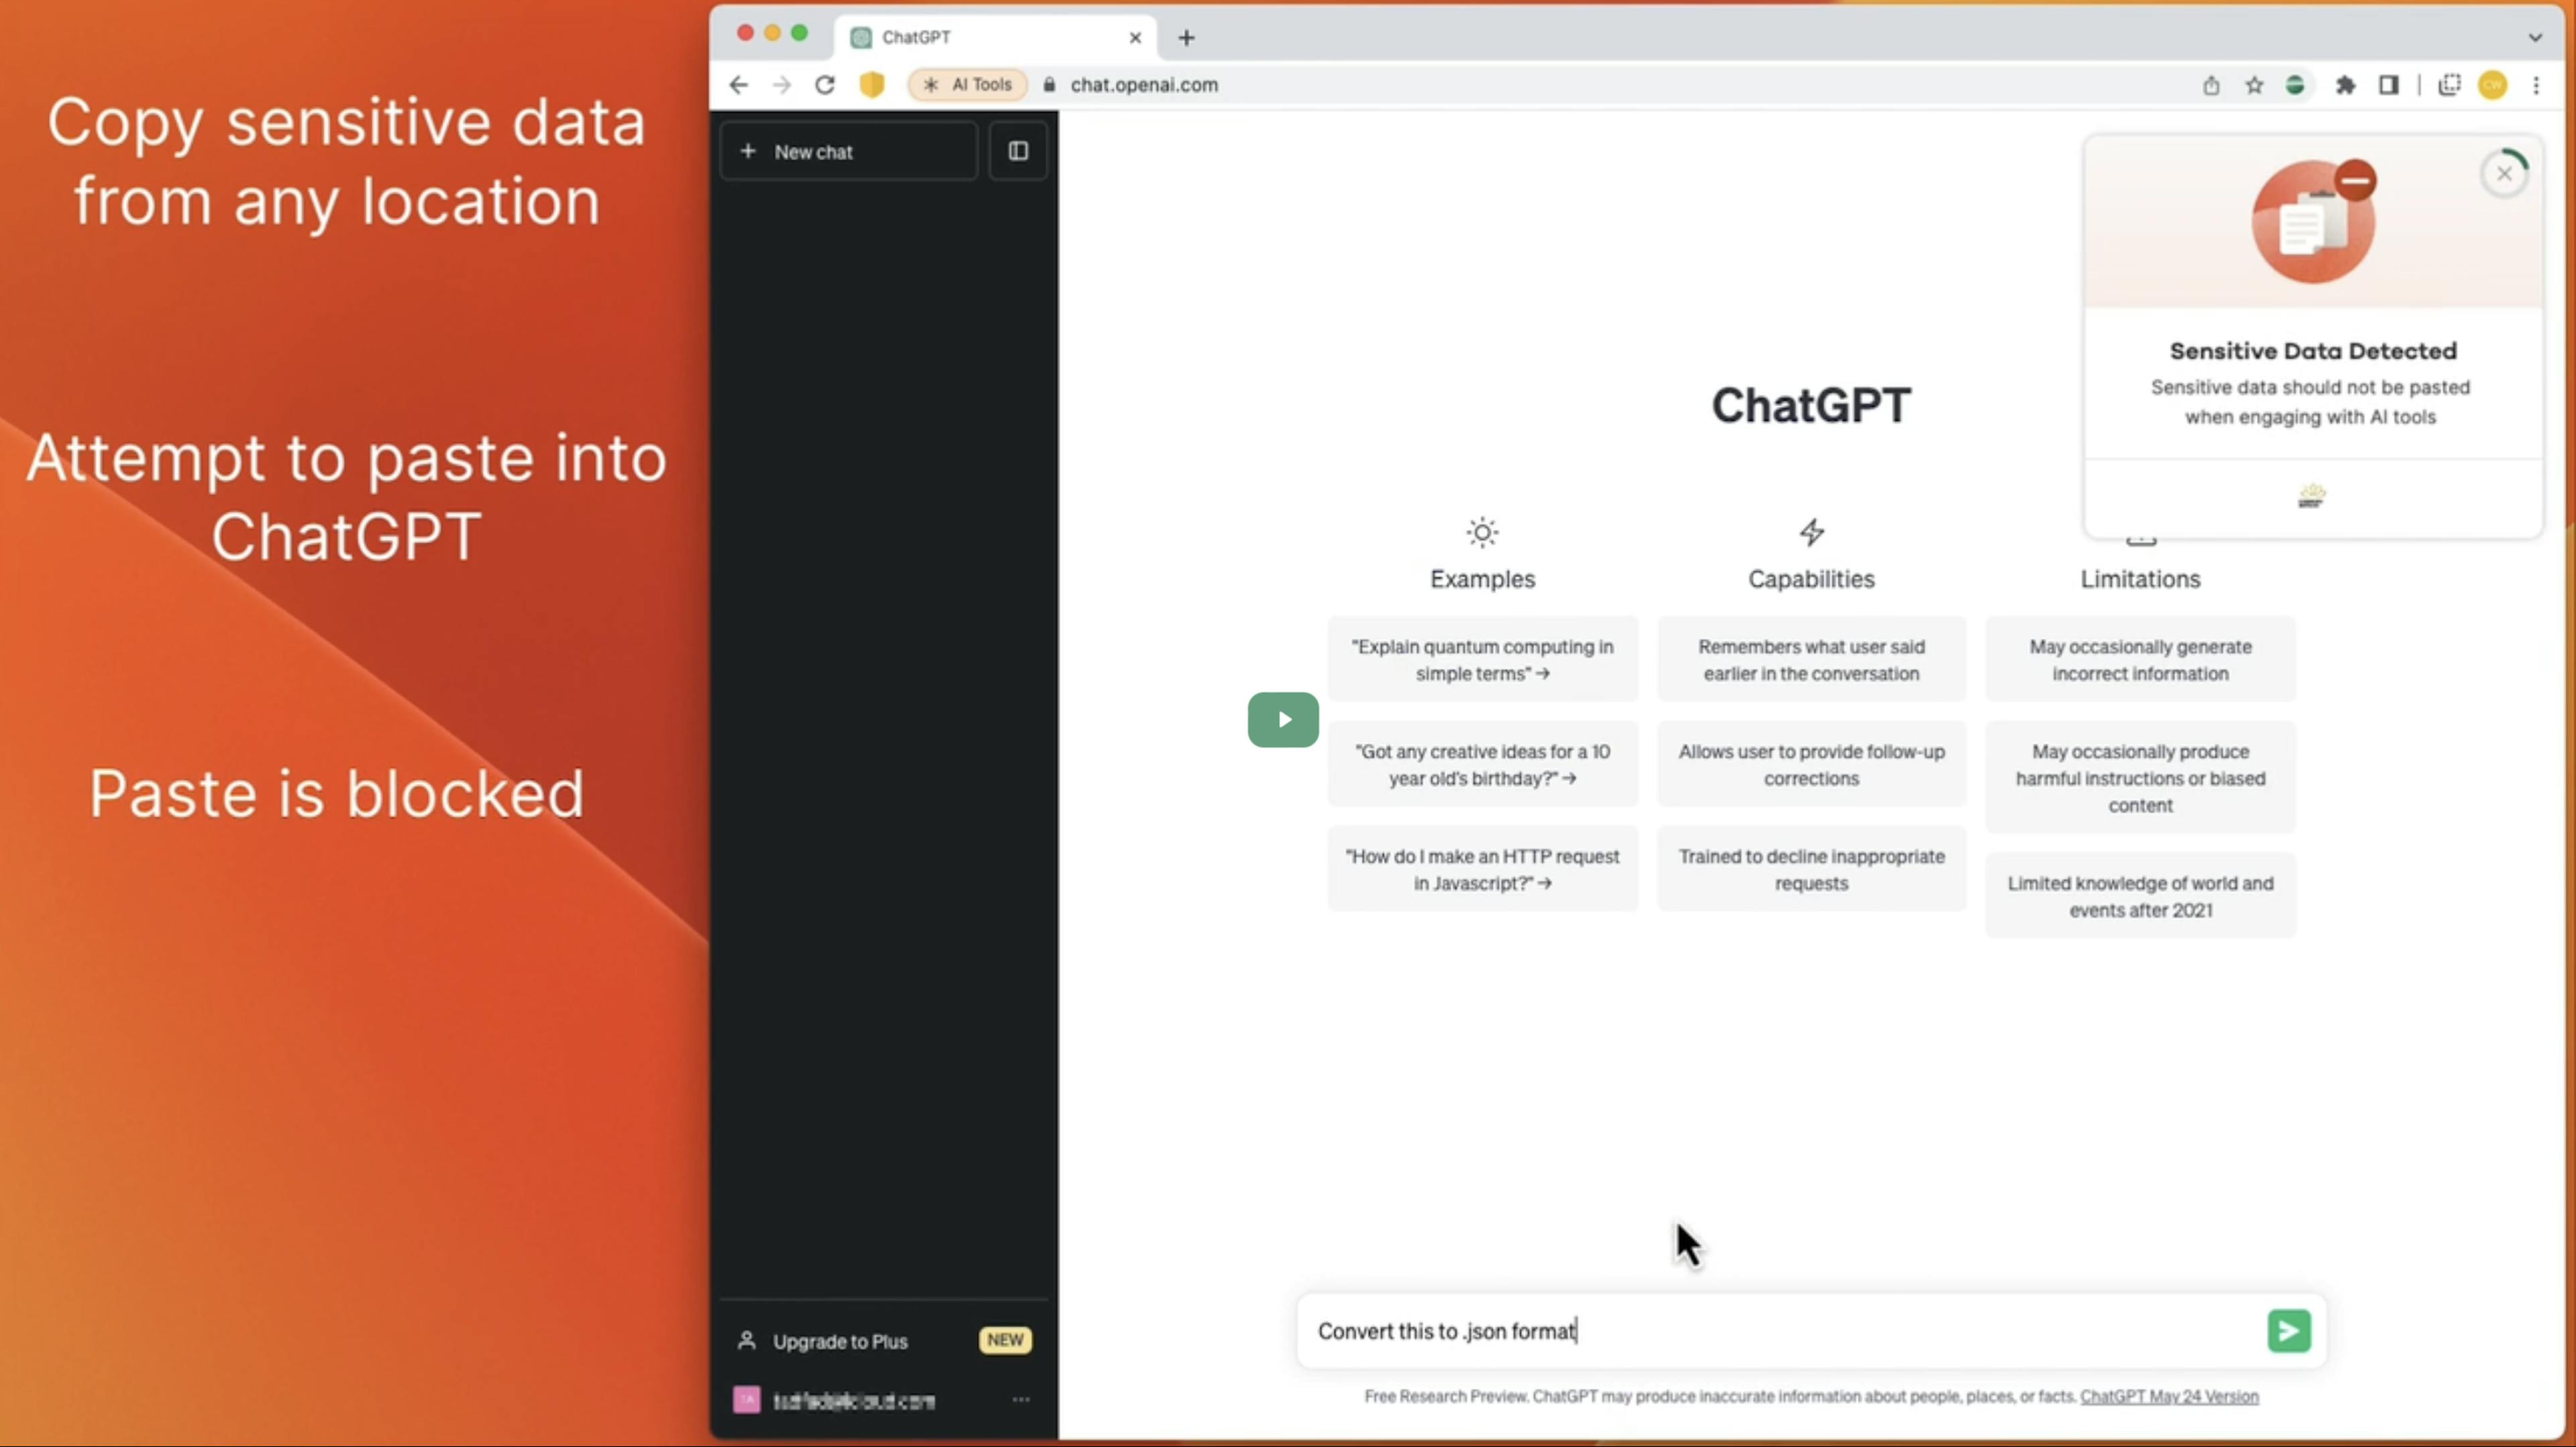Open the Chrome three-dot menu
The image size is (2576, 1447).
click(2536, 86)
